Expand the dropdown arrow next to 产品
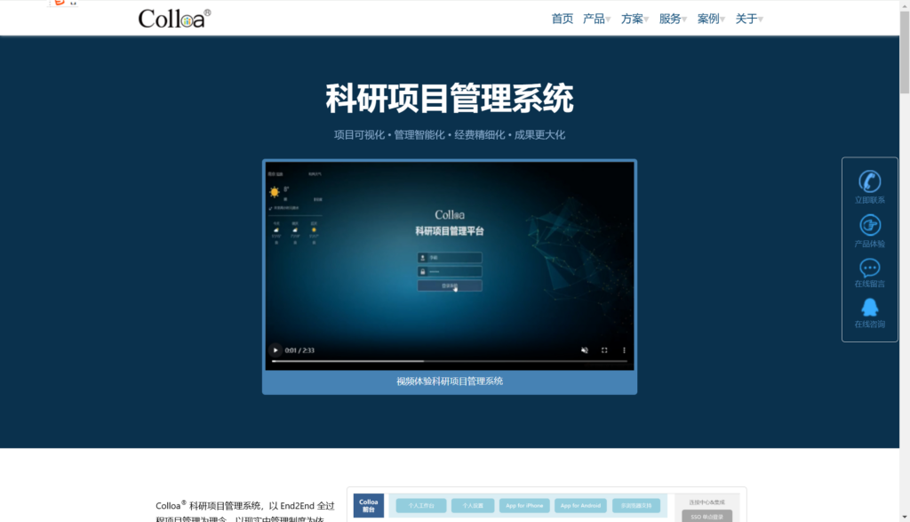The image size is (910, 522). [608, 20]
